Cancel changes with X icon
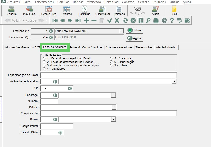Image resolution: width=211 pixels, height=147 pixels. tap(117, 21)
